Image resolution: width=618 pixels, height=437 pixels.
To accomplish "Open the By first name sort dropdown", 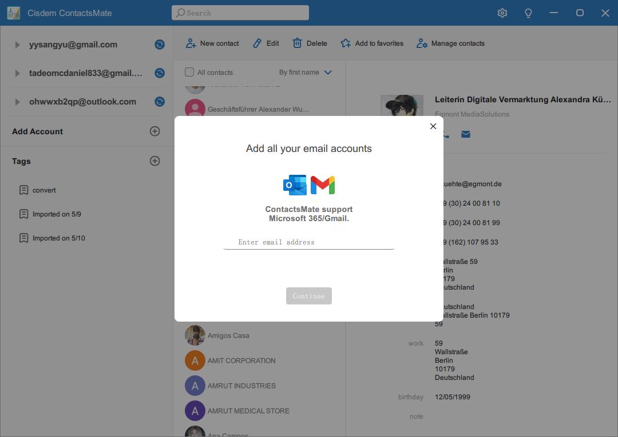I will (x=305, y=73).
